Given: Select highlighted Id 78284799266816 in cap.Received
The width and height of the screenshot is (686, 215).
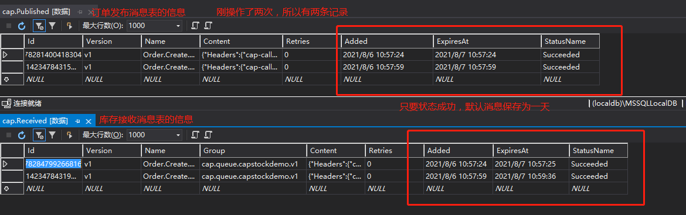Looking at the screenshot, I should 53,164.
